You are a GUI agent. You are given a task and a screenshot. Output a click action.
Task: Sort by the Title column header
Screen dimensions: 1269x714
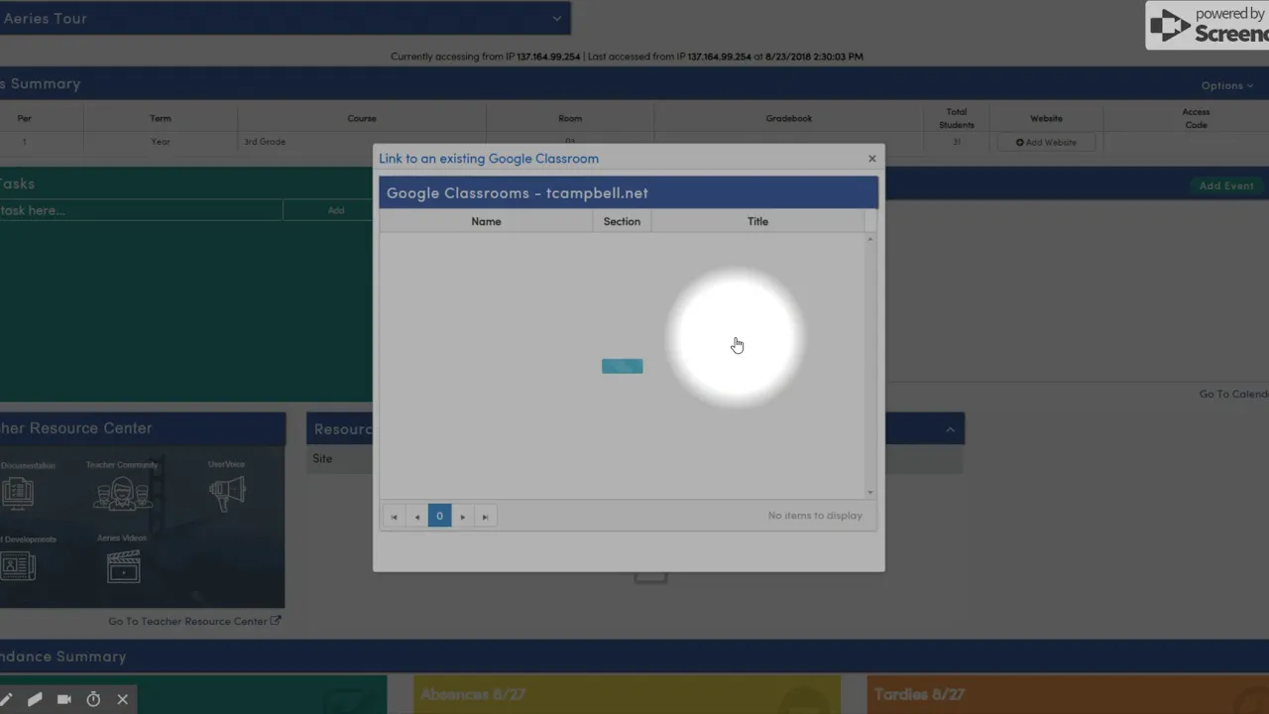757,221
